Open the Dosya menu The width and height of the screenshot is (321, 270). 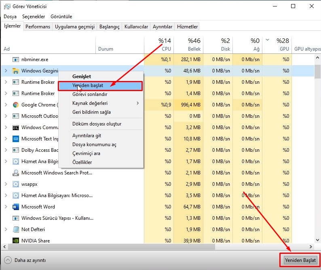[x=10, y=17]
